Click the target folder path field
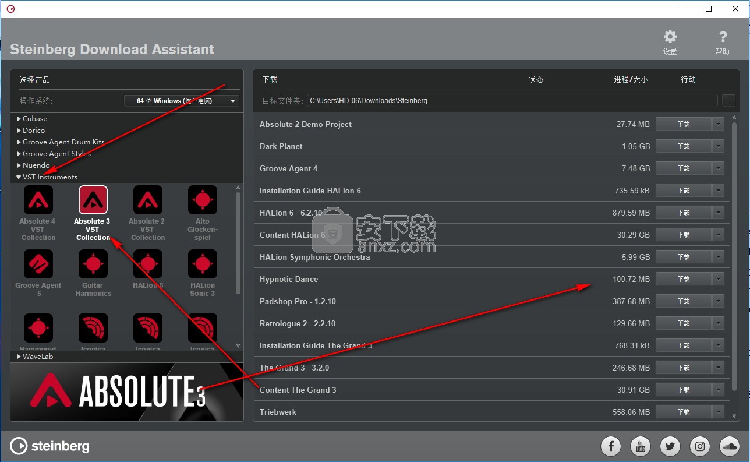750x462 pixels. [x=512, y=101]
